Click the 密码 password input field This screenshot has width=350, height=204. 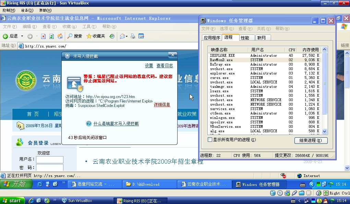click(x=50, y=167)
